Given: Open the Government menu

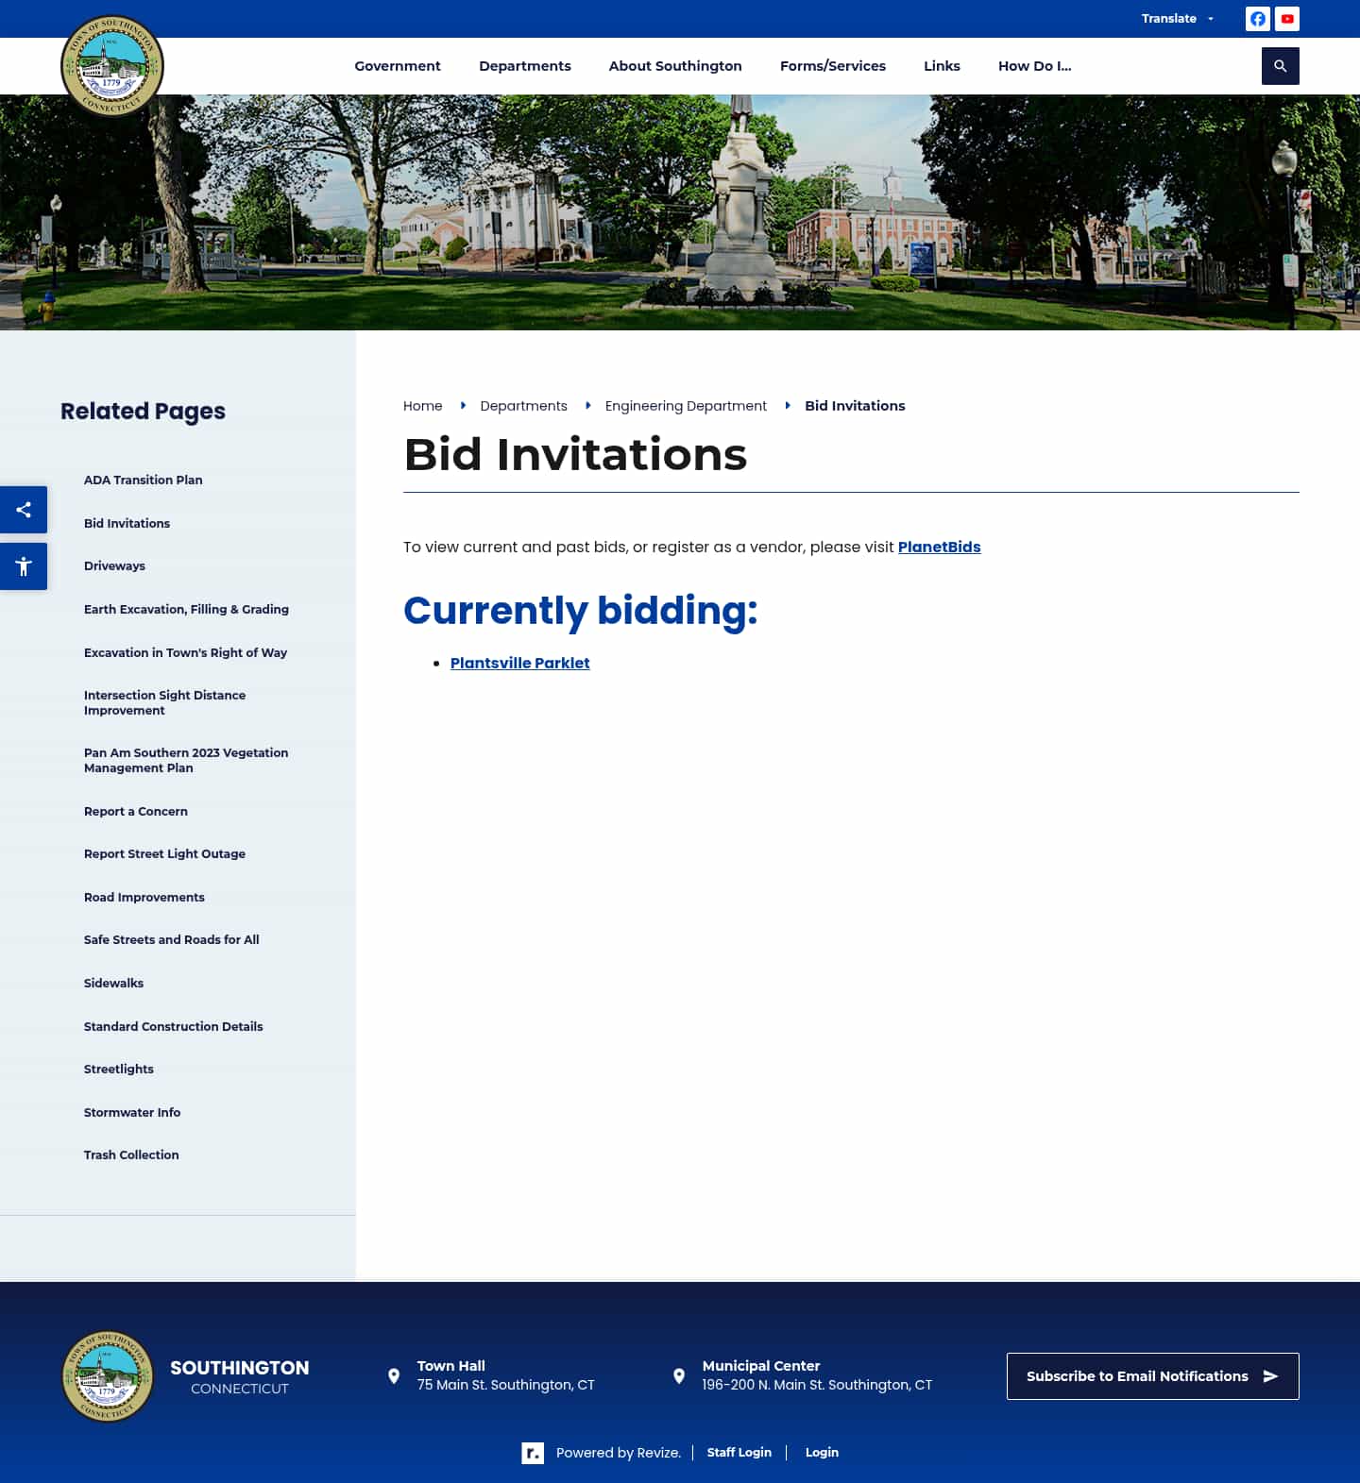Looking at the screenshot, I should 398,66.
